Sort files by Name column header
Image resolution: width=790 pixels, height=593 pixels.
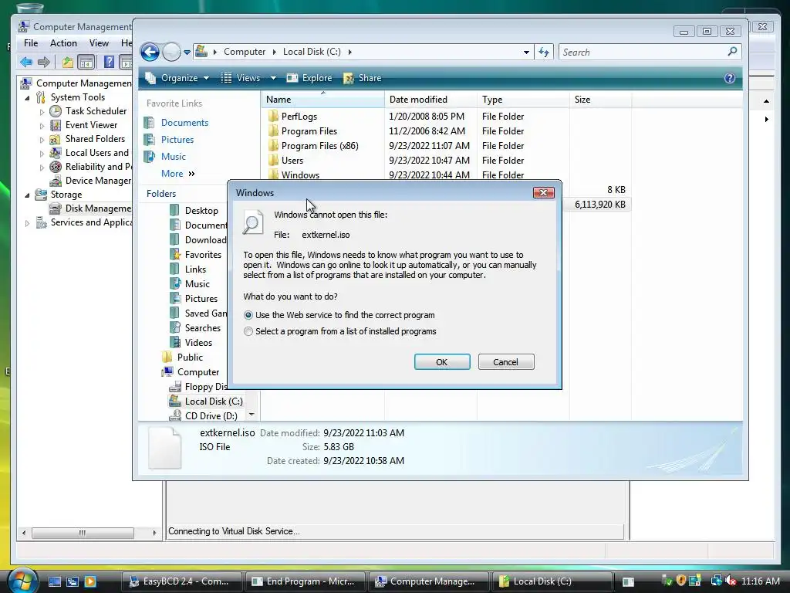click(322, 100)
